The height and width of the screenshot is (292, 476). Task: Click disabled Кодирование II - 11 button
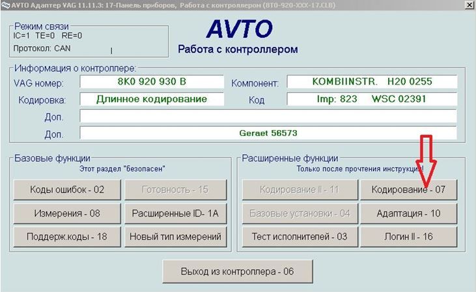coord(300,189)
